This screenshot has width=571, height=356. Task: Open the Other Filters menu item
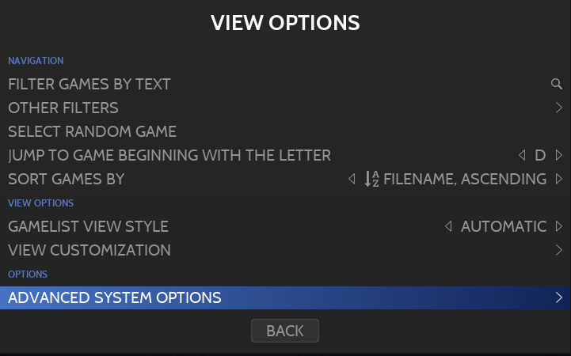(x=63, y=108)
